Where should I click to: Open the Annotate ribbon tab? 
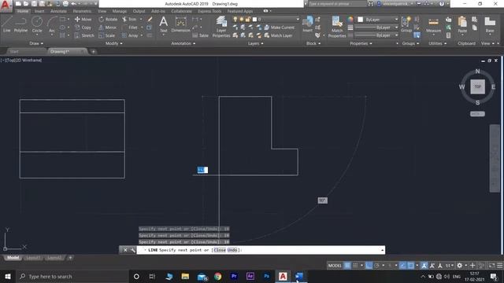point(58,11)
